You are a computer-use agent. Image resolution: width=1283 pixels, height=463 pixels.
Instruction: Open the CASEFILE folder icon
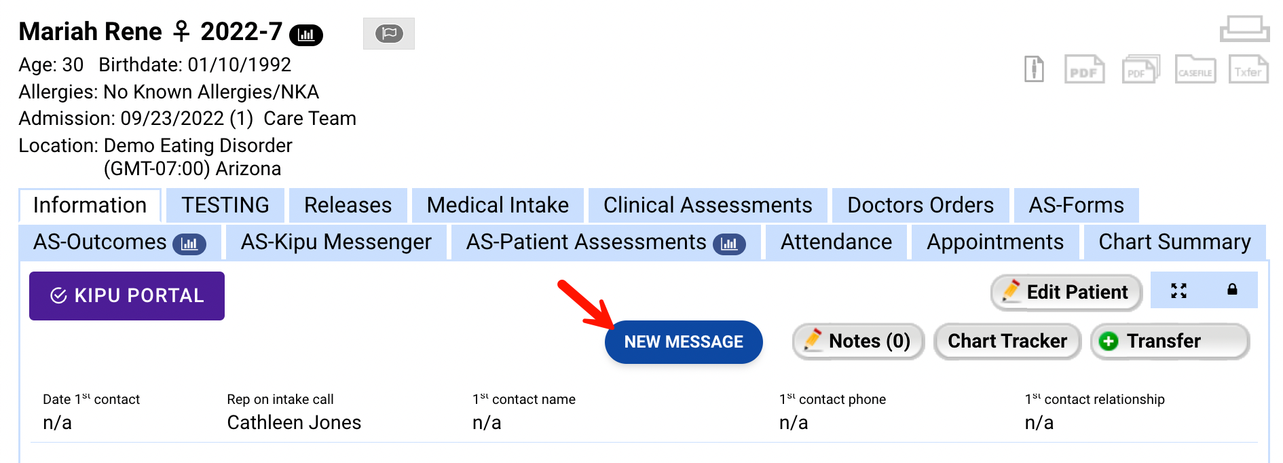pos(1195,69)
